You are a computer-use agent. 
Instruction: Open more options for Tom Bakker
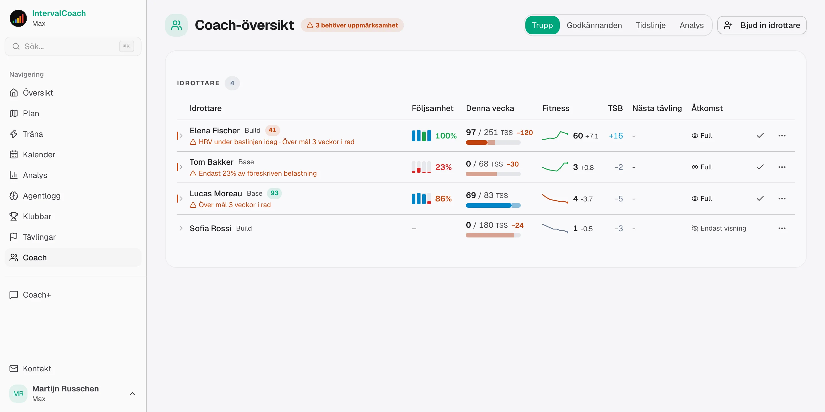(x=782, y=167)
